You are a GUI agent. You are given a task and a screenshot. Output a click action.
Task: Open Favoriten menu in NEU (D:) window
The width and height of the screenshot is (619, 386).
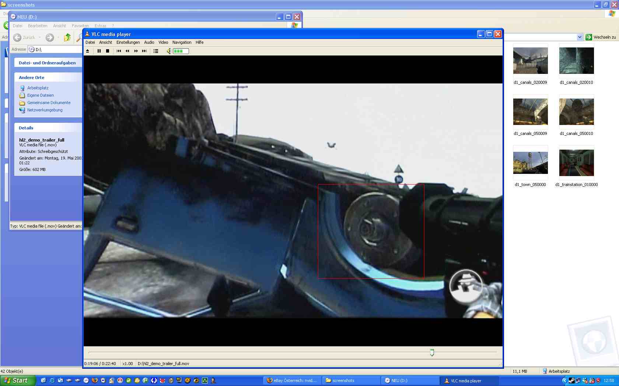click(80, 26)
